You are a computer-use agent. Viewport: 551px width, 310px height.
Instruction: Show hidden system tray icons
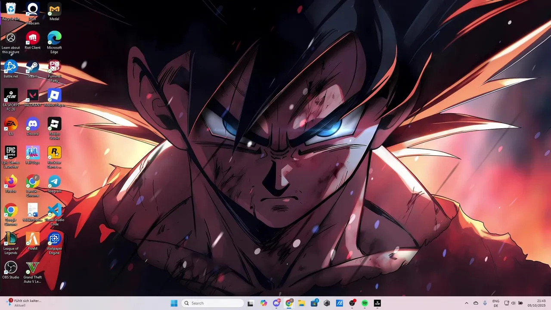pyautogui.click(x=466, y=303)
